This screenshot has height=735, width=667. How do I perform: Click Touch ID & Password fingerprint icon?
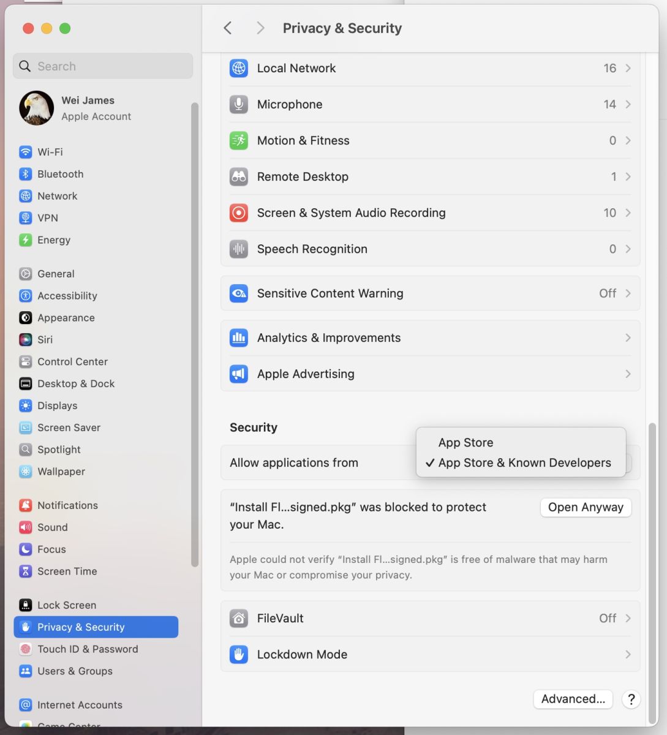click(25, 649)
